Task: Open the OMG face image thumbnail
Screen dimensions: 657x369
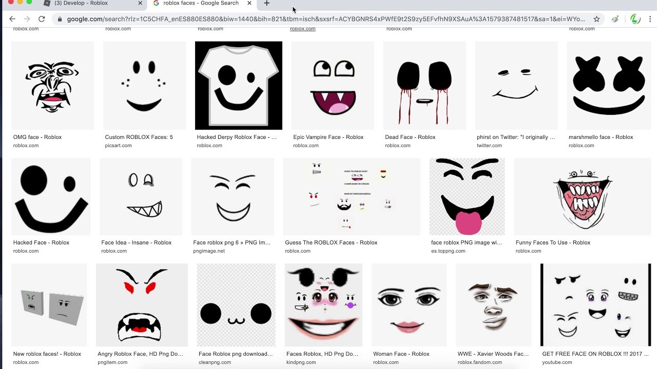Action: pos(53,86)
